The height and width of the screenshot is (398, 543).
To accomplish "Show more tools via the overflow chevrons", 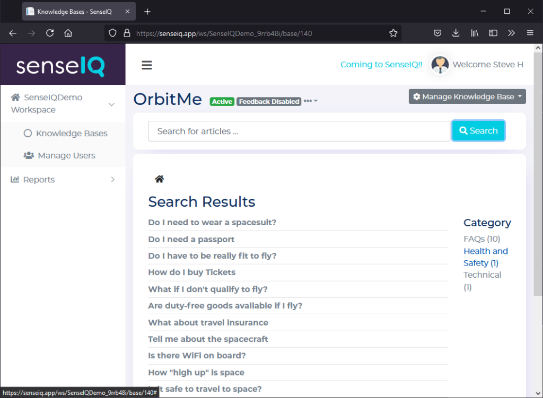I will click(x=511, y=33).
